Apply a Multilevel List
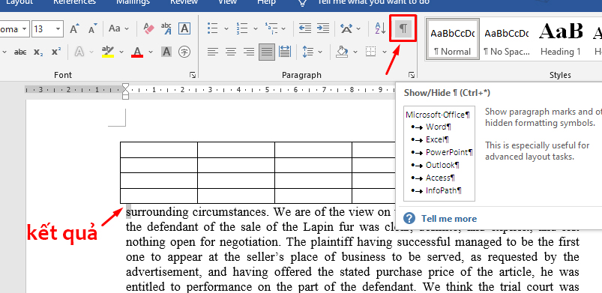The width and height of the screenshot is (602, 293). coord(271,28)
